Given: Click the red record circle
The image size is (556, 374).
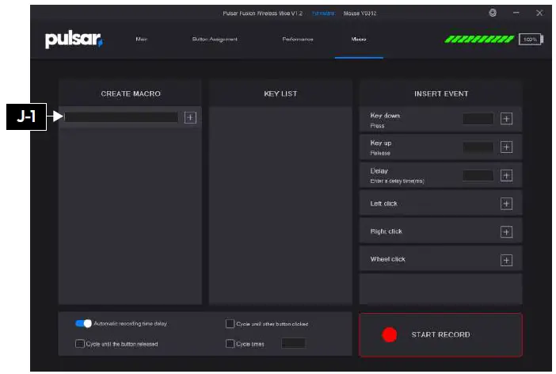Looking at the screenshot, I should click(x=390, y=334).
